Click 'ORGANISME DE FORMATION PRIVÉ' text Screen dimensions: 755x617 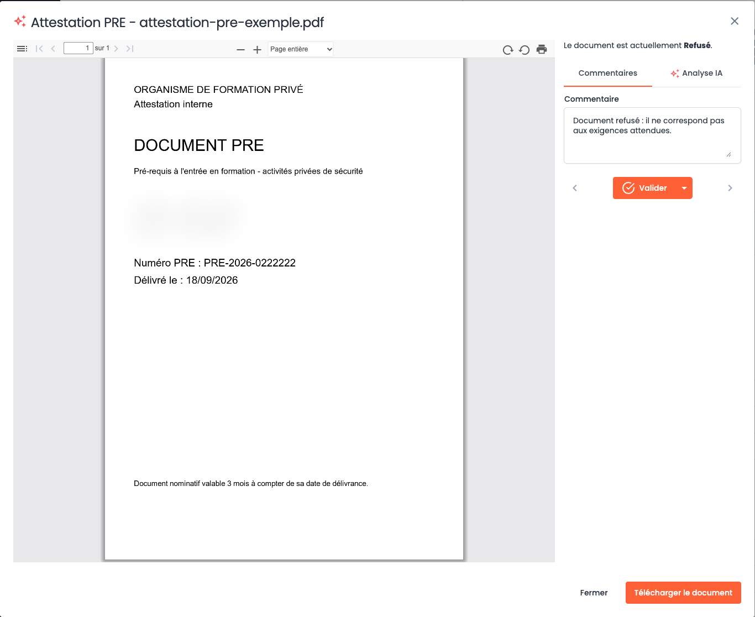tap(218, 90)
